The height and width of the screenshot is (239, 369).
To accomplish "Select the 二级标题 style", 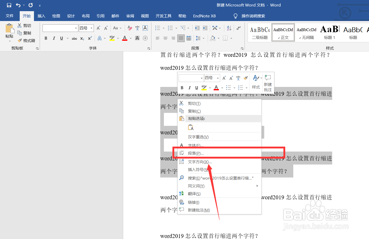I will click(260, 32).
